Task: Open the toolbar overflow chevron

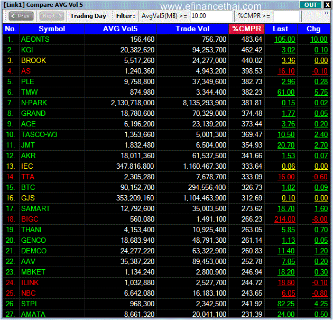Action: (327, 13)
